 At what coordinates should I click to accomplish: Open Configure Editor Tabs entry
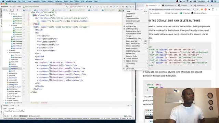pyautogui.click(x=136, y=38)
